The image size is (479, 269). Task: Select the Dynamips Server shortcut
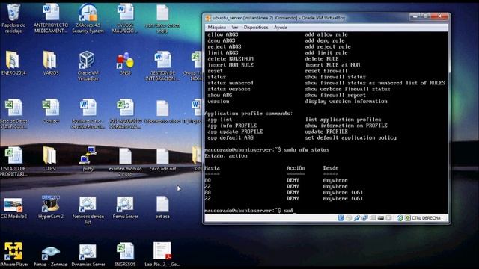(x=88, y=254)
